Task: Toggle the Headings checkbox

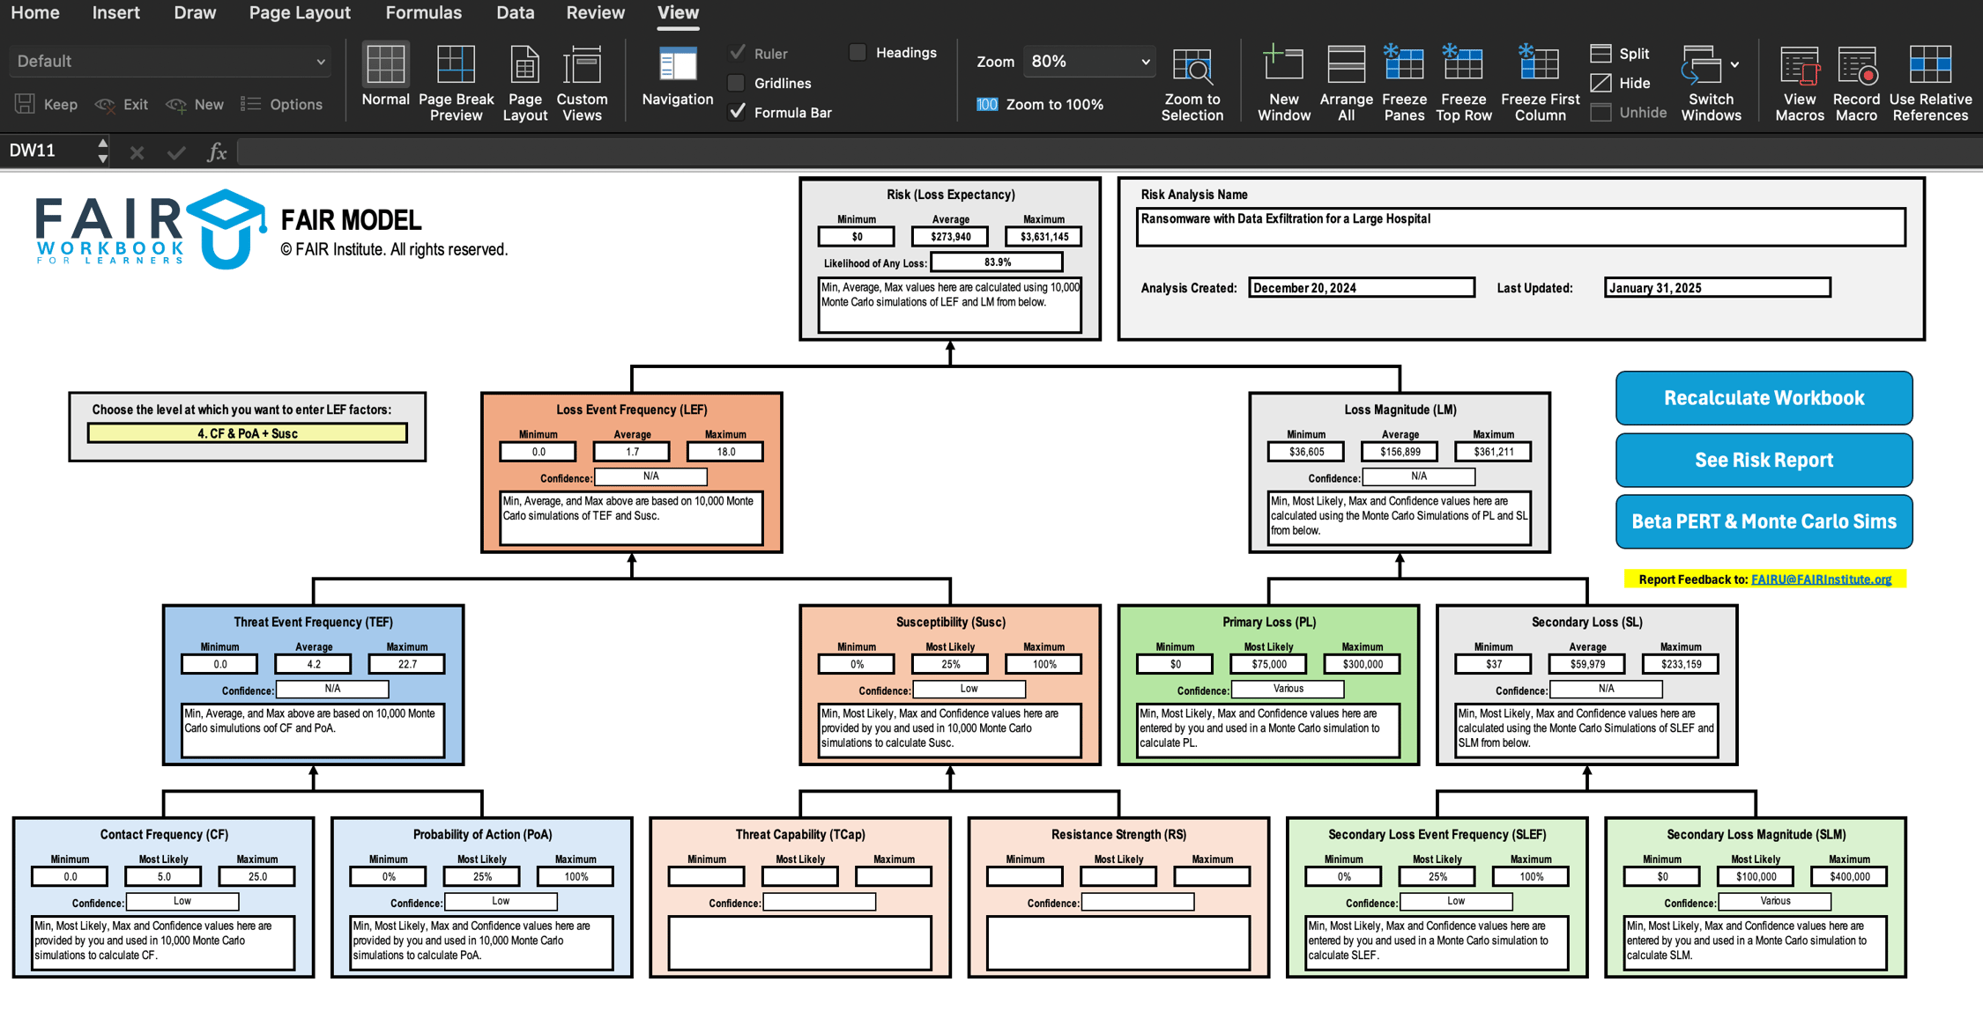Action: pos(858,53)
